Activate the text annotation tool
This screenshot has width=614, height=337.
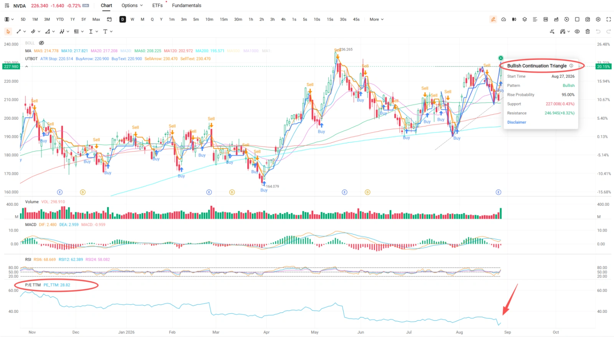point(105,31)
